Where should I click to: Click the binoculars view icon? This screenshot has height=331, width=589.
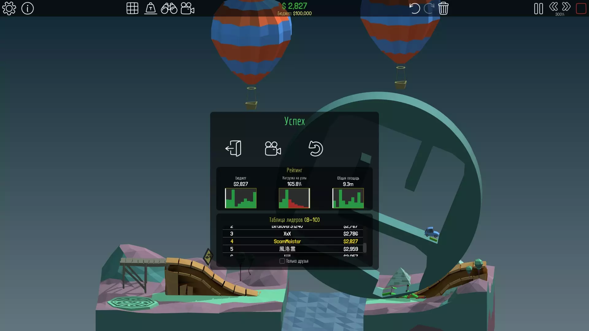coord(169,8)
